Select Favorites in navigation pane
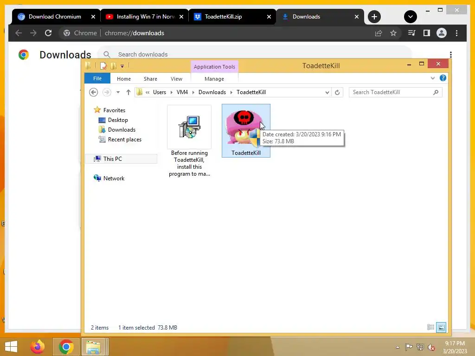 click(x=109, y=110)
